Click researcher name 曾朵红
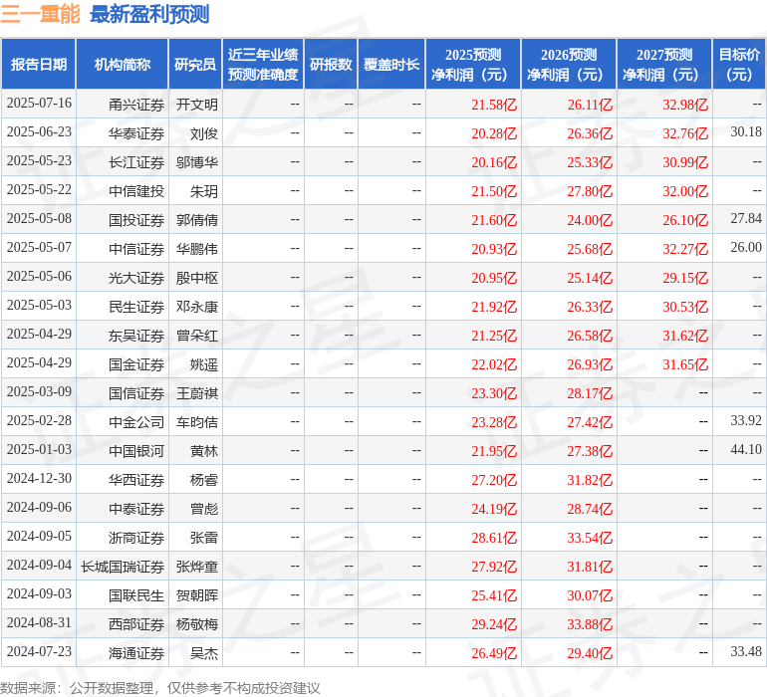767x697 pixels. [x=197, y=335]
